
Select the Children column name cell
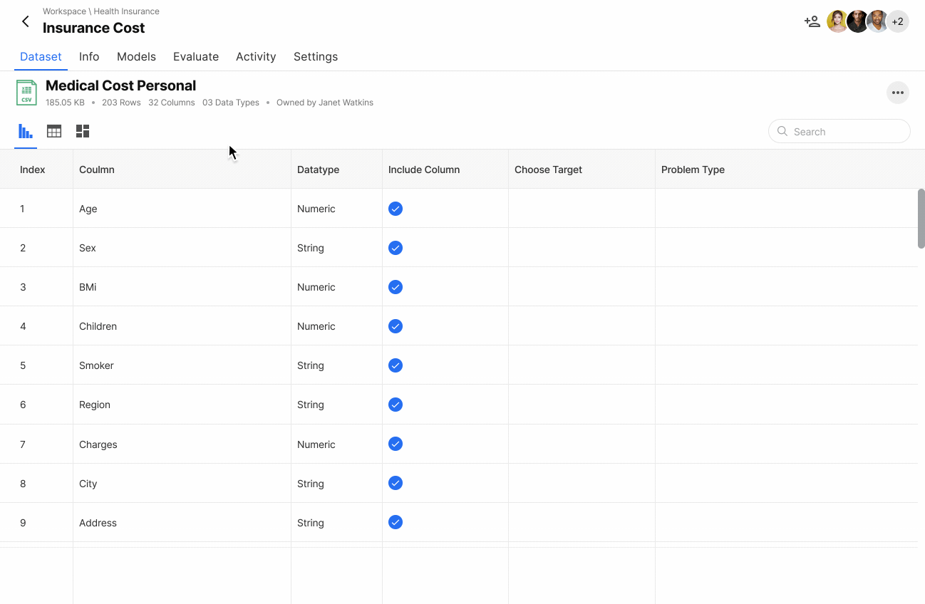[182, 326]
